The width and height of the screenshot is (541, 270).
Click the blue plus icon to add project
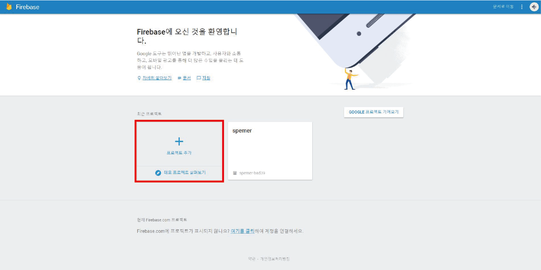(x=179, y=142)
